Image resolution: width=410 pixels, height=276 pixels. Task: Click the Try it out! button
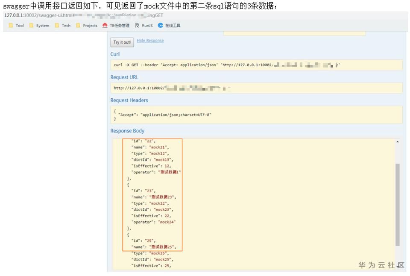(122, 42)
